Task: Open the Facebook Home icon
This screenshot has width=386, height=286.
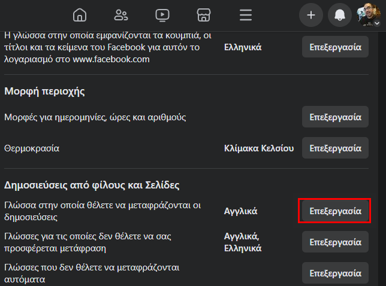Action: (80, 15)
